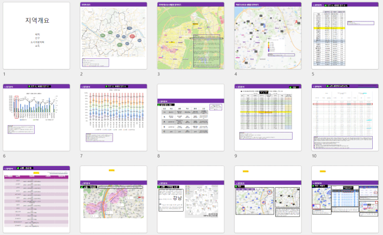Pick slide 7 stacked rainbow bar chart
The width and height of the screenshot is (383, 235).
[x=114, y=117]
